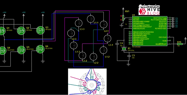
Task: Decrease RV1 with the lower red button
Action: [x=121, y=20]
